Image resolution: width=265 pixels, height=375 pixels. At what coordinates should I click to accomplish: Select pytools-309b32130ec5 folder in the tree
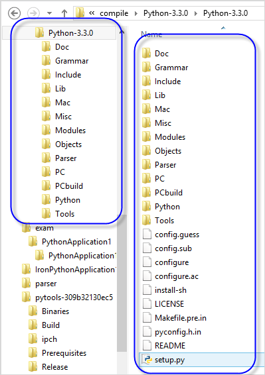click(x=74, y=297)
